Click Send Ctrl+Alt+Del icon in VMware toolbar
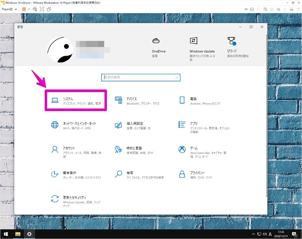The height and width of the screenshot is (239, 302). [35, 9]
